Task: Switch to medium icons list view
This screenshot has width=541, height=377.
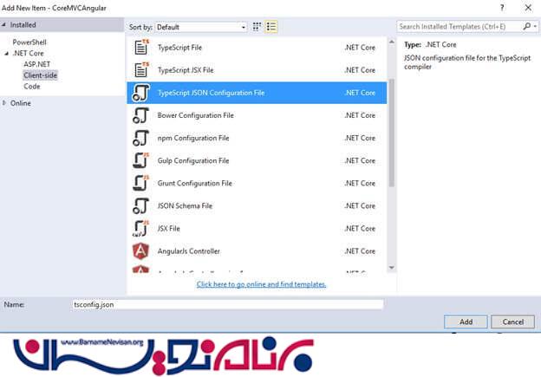Action: [x=271, y=27]
